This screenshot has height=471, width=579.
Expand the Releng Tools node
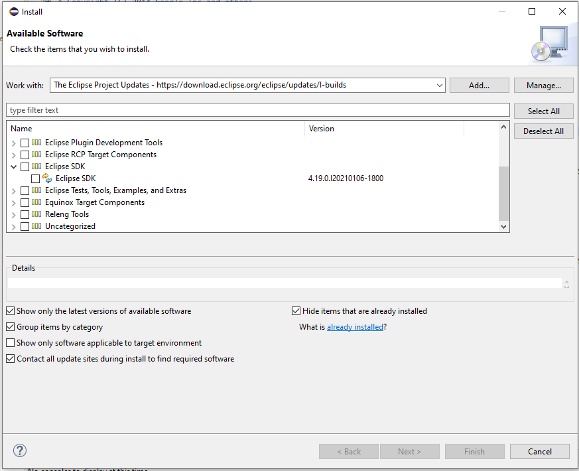(14, 215)
